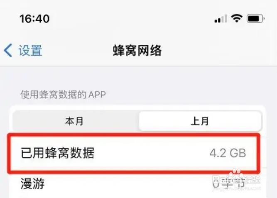
Task: Click the 4.2 GB usage value
Action: point(228,153)
